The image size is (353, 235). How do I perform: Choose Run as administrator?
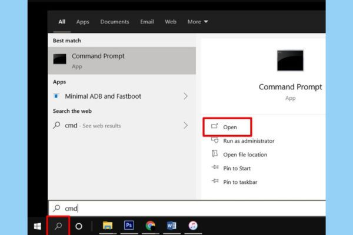[x=249, y=141]
